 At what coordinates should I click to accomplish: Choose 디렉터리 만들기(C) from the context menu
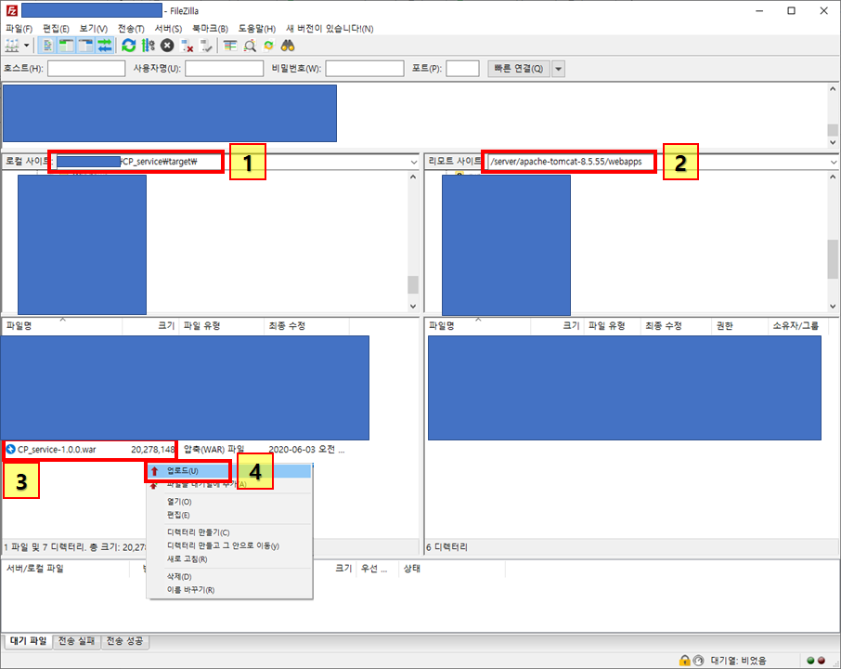tap(229, 532)
